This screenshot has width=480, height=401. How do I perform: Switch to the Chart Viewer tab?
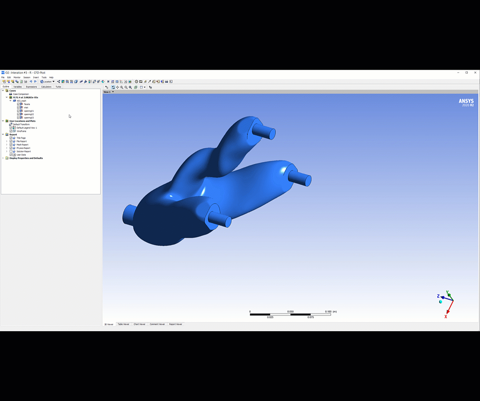coord(139,324)
